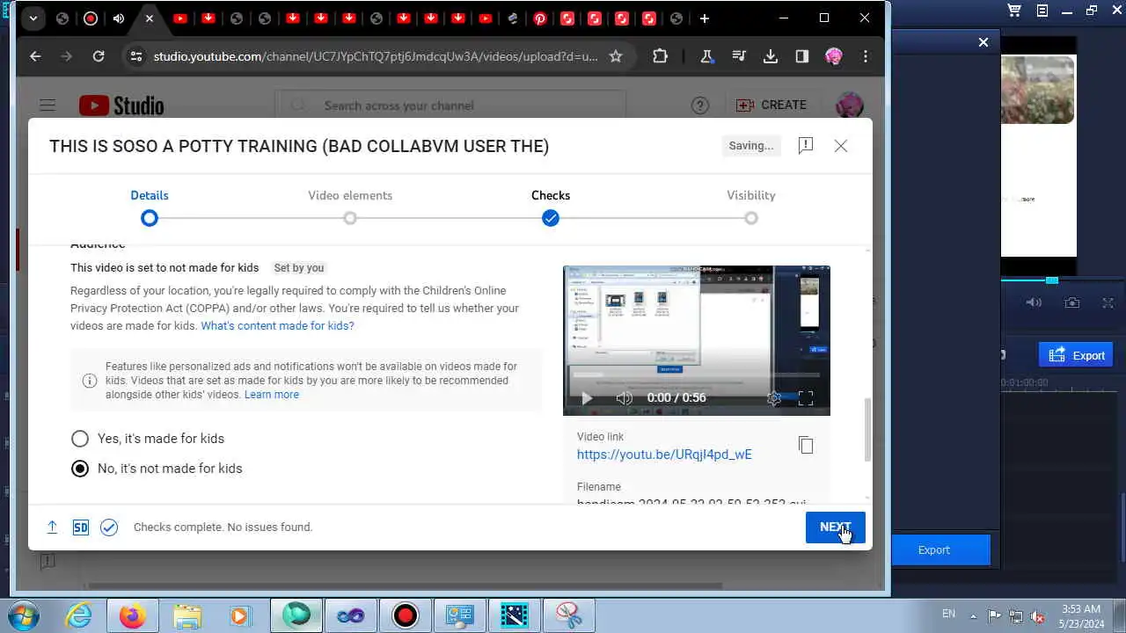1126x633 pixels.
Task: Click the top-right Export button in video editor
Action: pos(1076,355)
